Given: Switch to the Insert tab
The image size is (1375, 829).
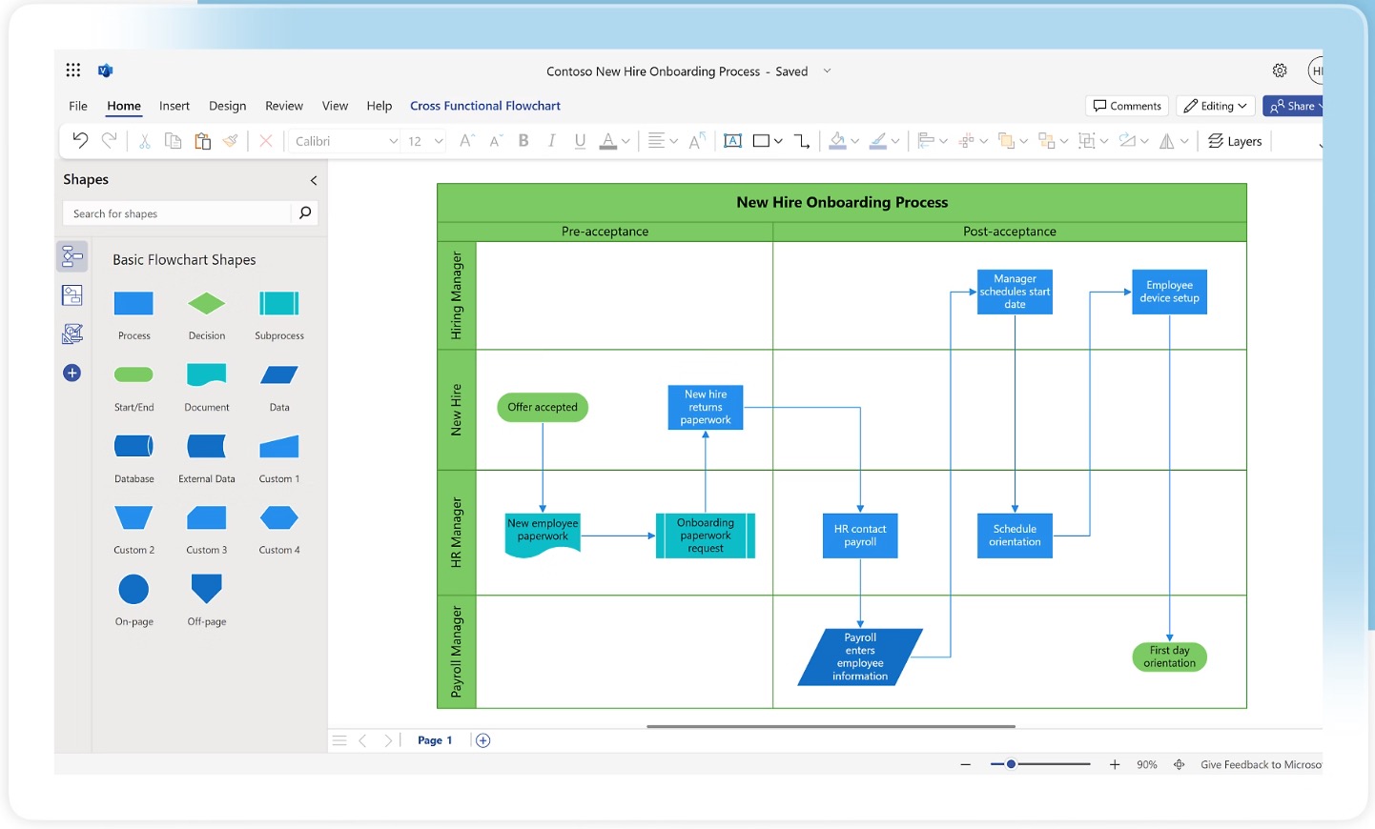Looking at the screenshot, I should 174,106.
